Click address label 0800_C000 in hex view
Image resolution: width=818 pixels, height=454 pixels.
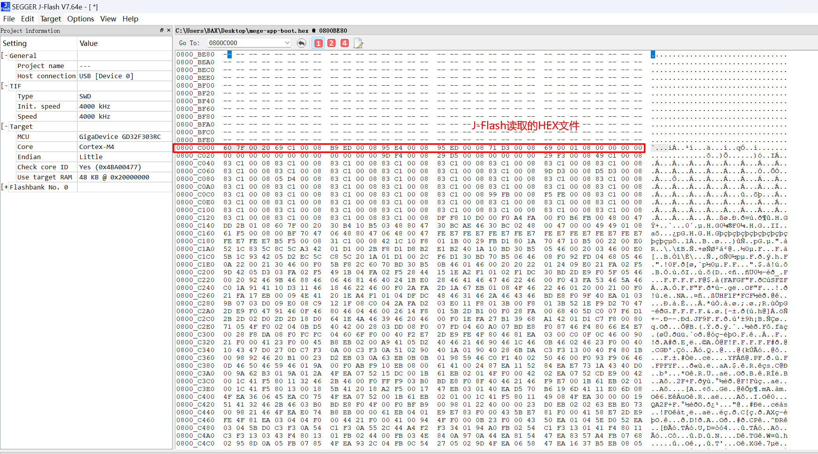point(195,148)
